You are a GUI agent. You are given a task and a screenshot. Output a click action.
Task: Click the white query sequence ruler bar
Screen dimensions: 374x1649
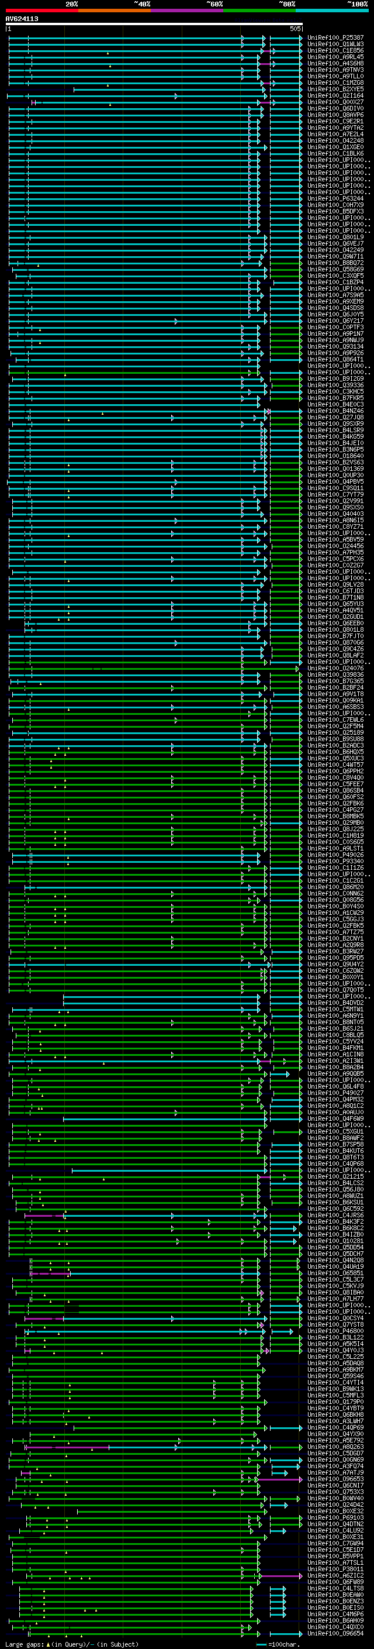click(x=154, y=25)
